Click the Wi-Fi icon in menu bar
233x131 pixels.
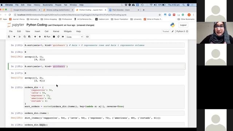pos(151,5)
